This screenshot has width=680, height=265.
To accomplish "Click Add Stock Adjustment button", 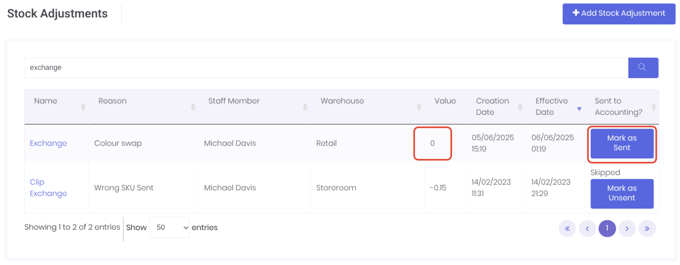I will 619,14.
